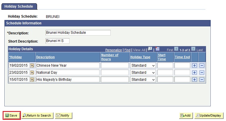Screen dimensions: 226x121
Task: Sort by the Description column header
Action: click(x=45, y=57)
